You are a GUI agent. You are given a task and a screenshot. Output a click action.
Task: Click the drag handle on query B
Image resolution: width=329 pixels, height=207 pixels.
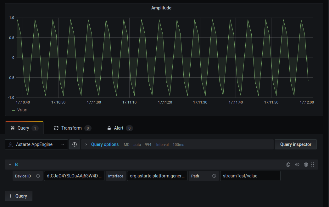[313, 165]
